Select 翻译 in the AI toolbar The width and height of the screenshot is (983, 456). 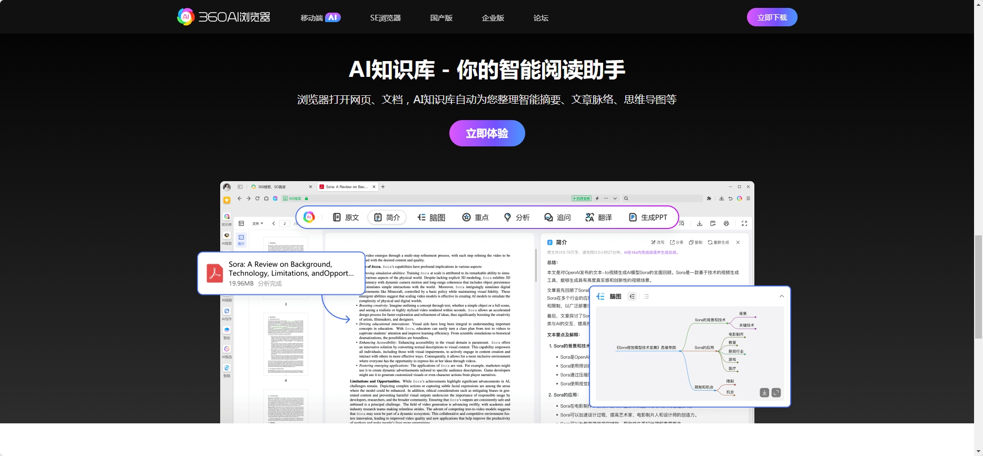pos(599,217)
